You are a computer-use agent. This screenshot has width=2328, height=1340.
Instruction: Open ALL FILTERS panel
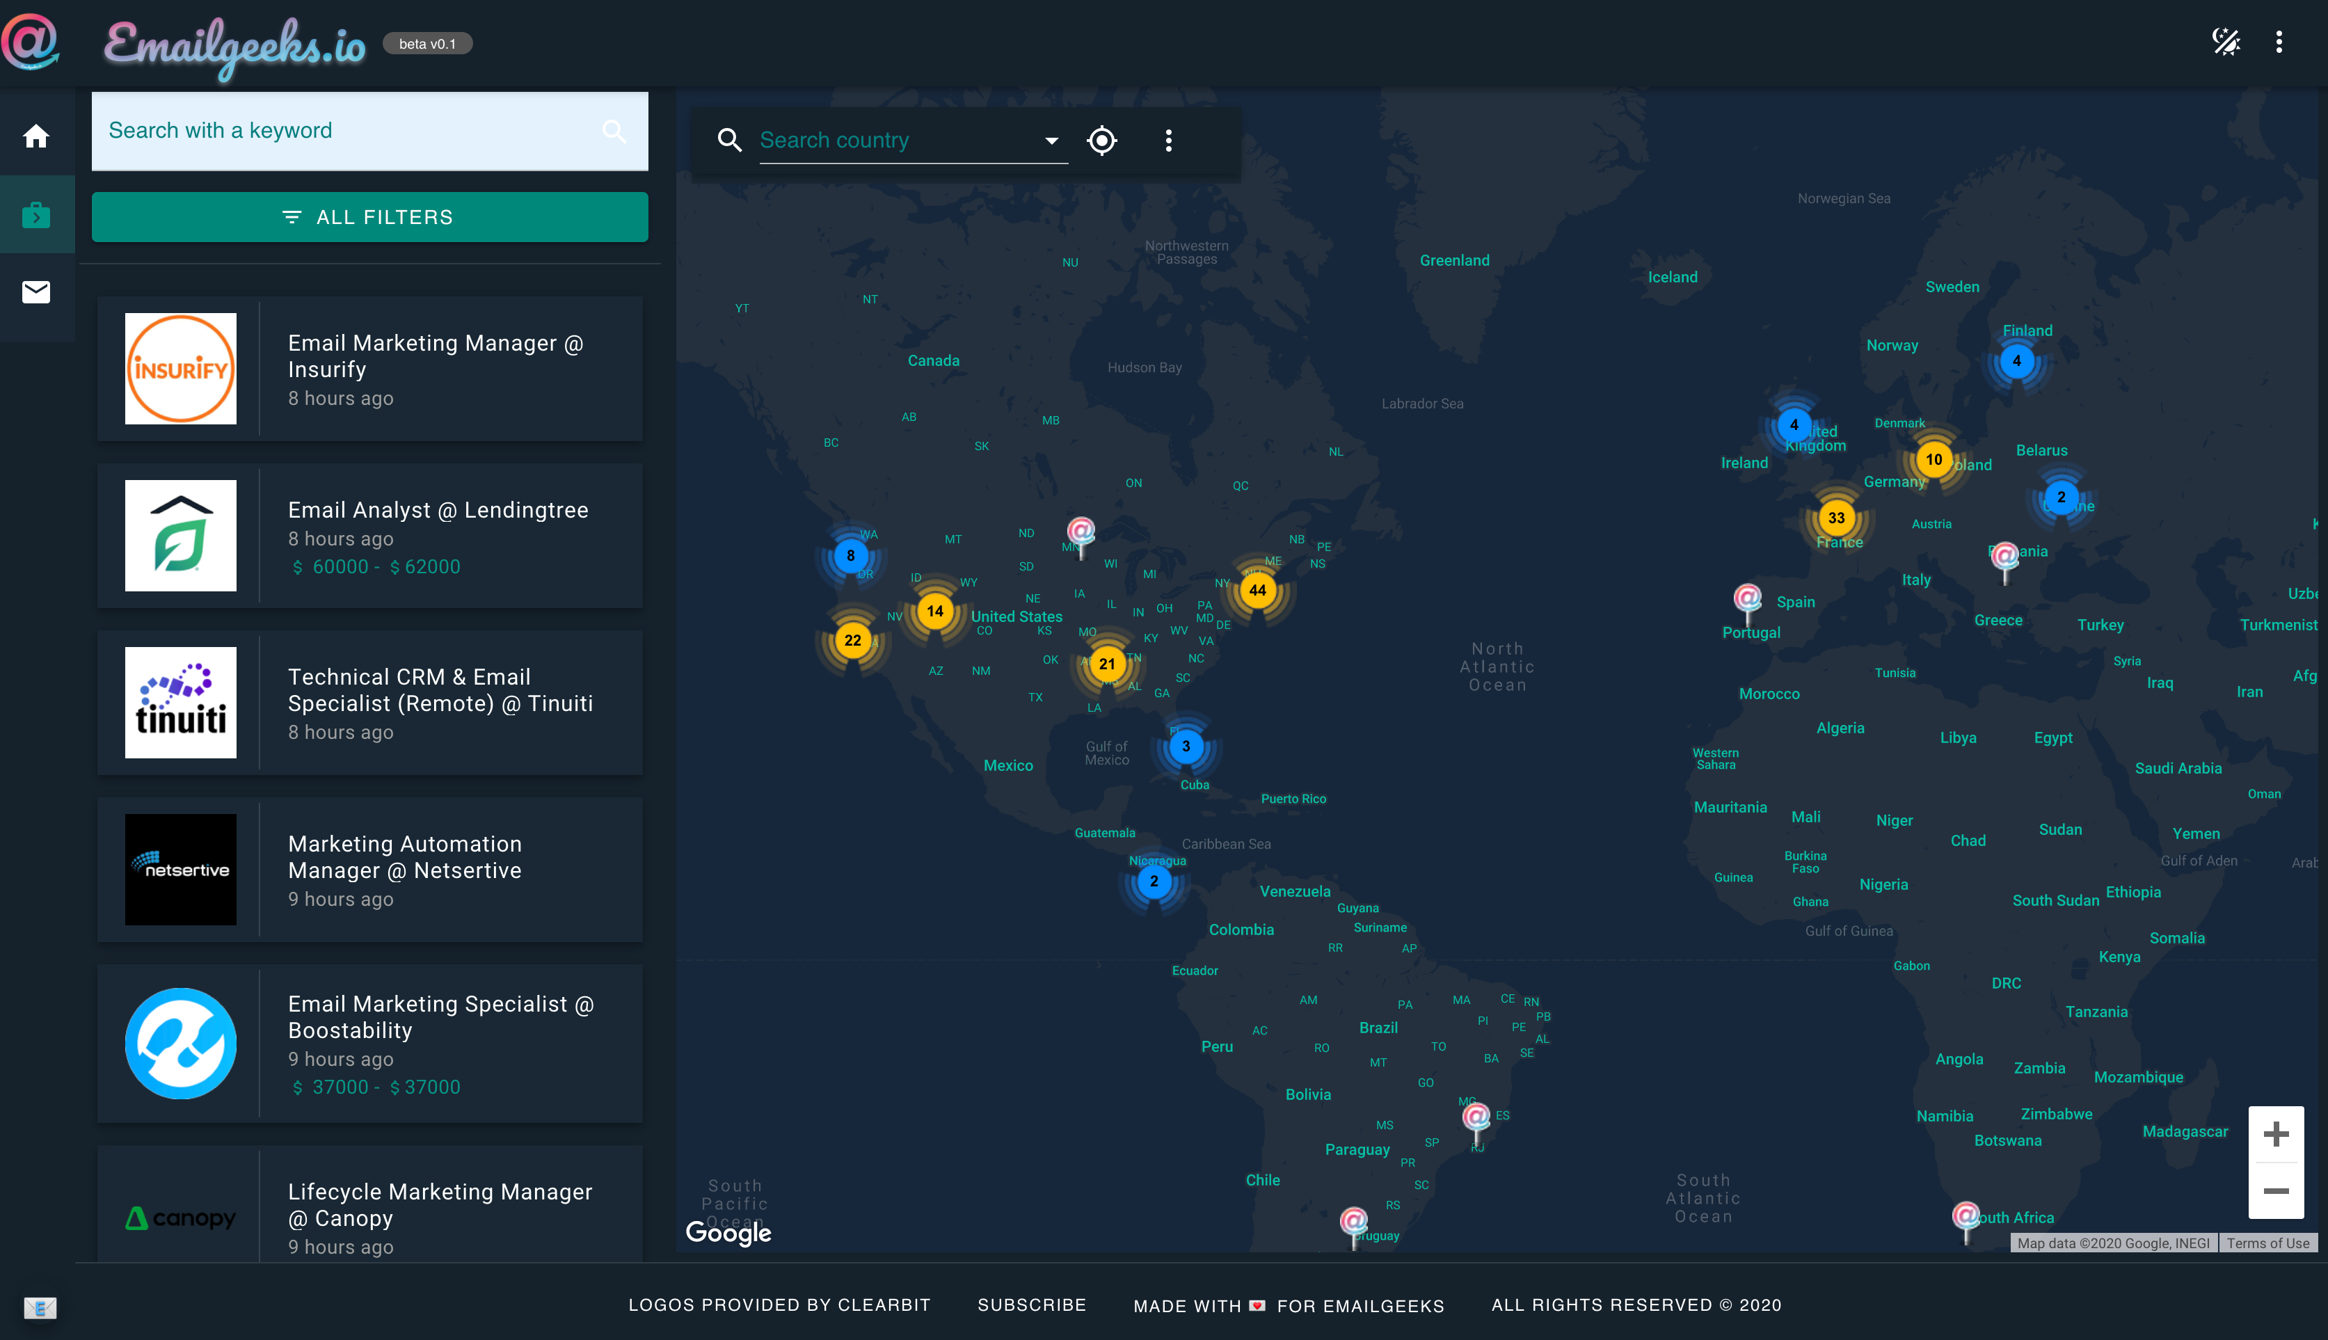(370, 217)
